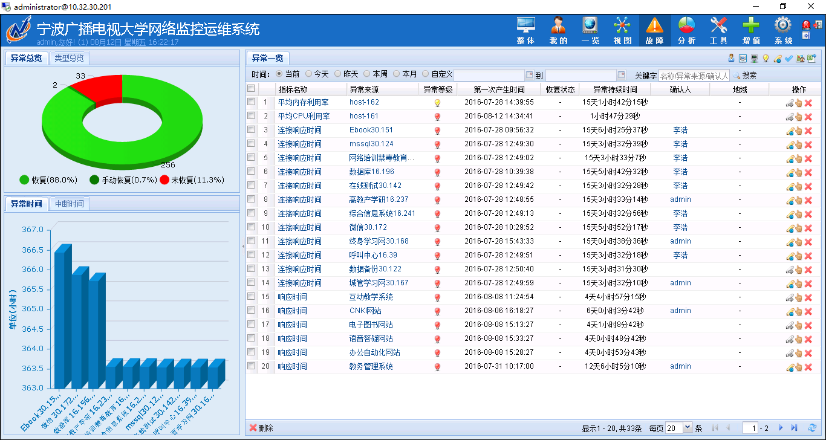Click the keyword search input field
The height and width of the screenshot is (440, 826).
pyautogui.click(x=694, y=76)
